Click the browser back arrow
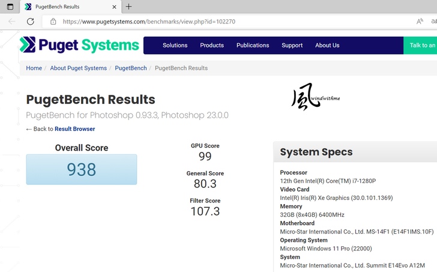437x272 pixels. point(12,21)
